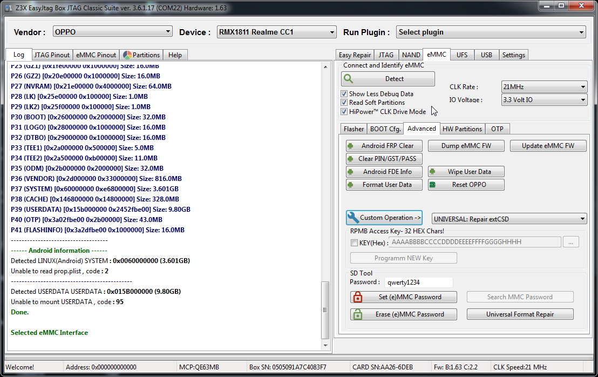598x377 pixels.
Task: Open the BOOT Cfg. sub-tab
Action: [385, 129]
